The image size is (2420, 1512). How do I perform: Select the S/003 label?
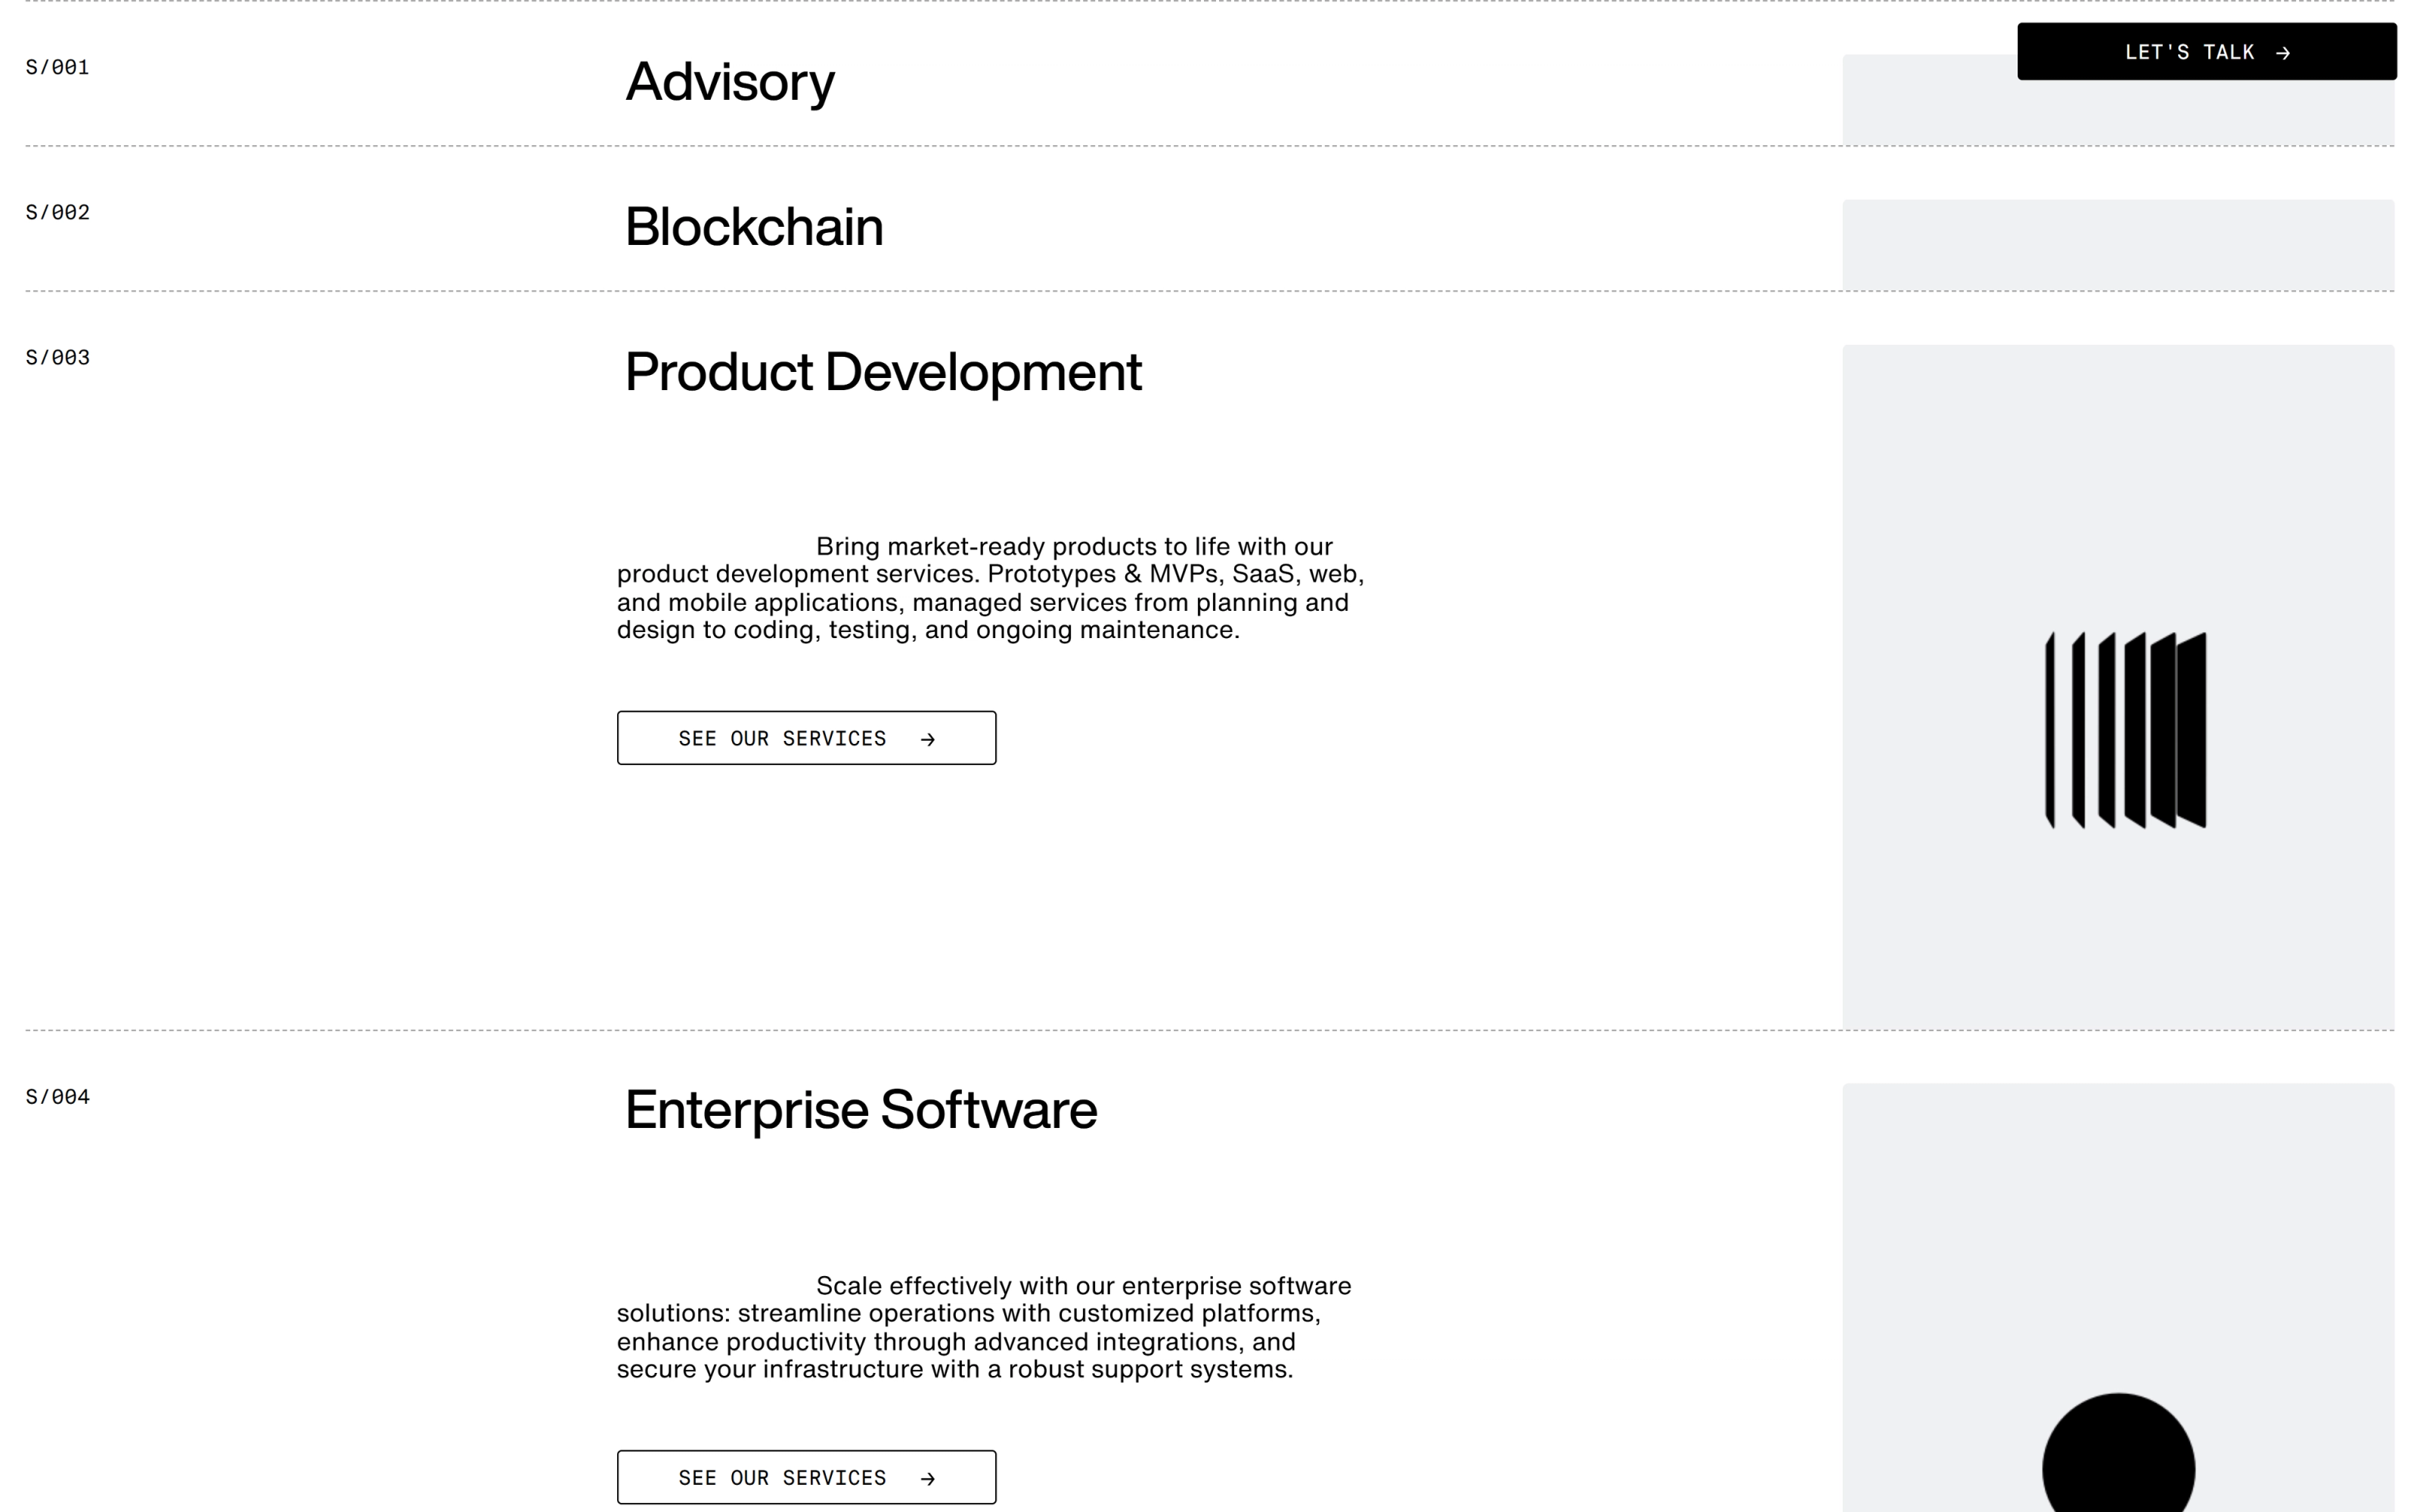pyautogui.click(x=57, y=357)
